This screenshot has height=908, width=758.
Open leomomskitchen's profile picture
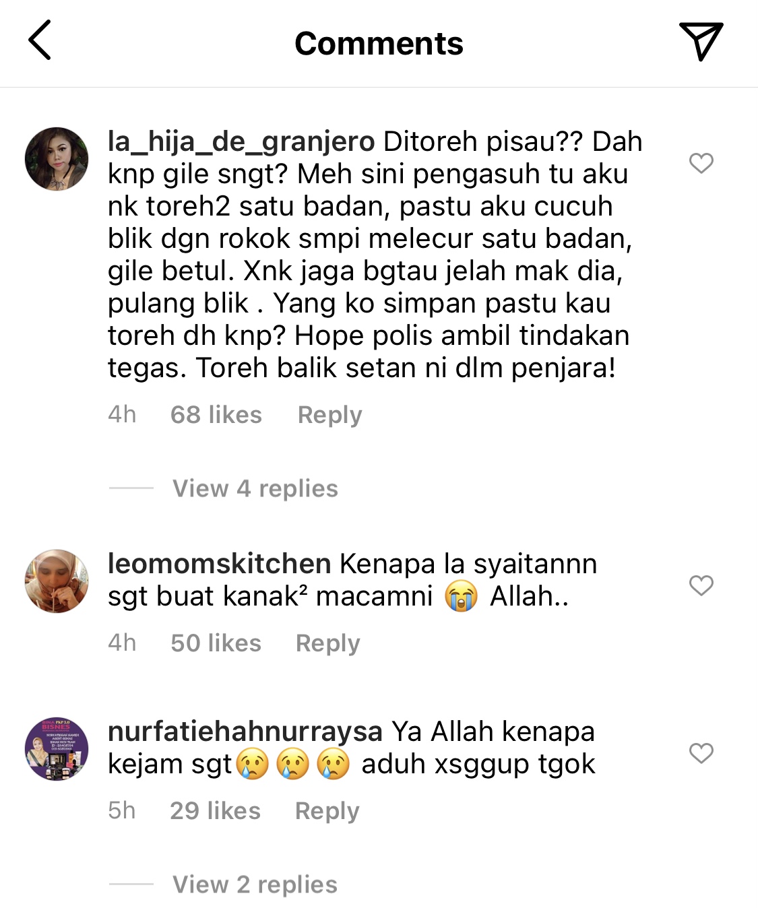pos(57,581)
